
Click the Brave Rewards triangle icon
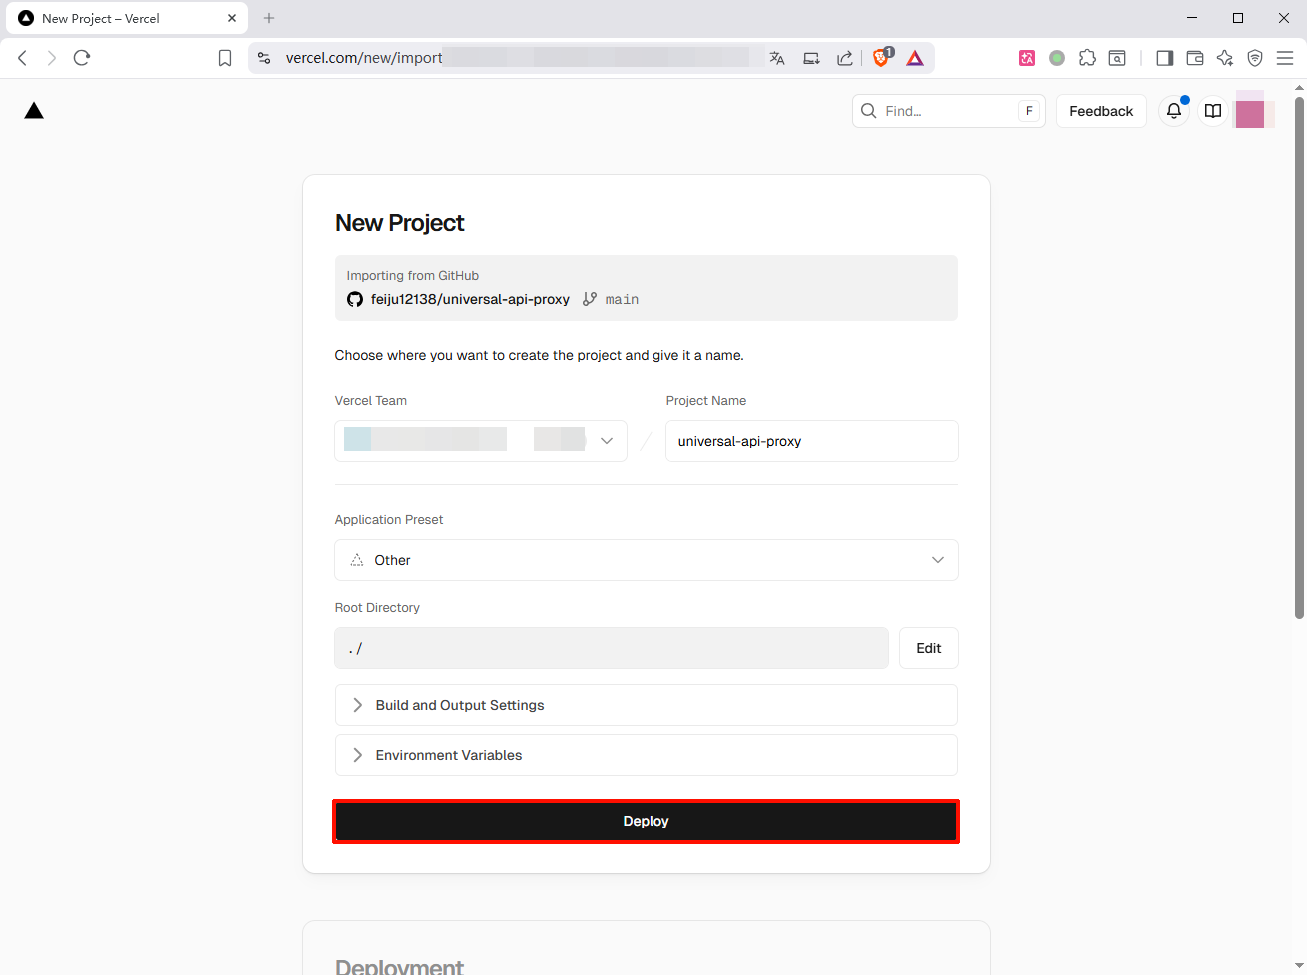click(915, 58)
